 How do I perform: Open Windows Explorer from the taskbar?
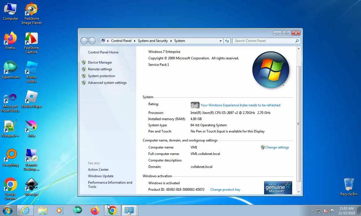coord(43,210)
